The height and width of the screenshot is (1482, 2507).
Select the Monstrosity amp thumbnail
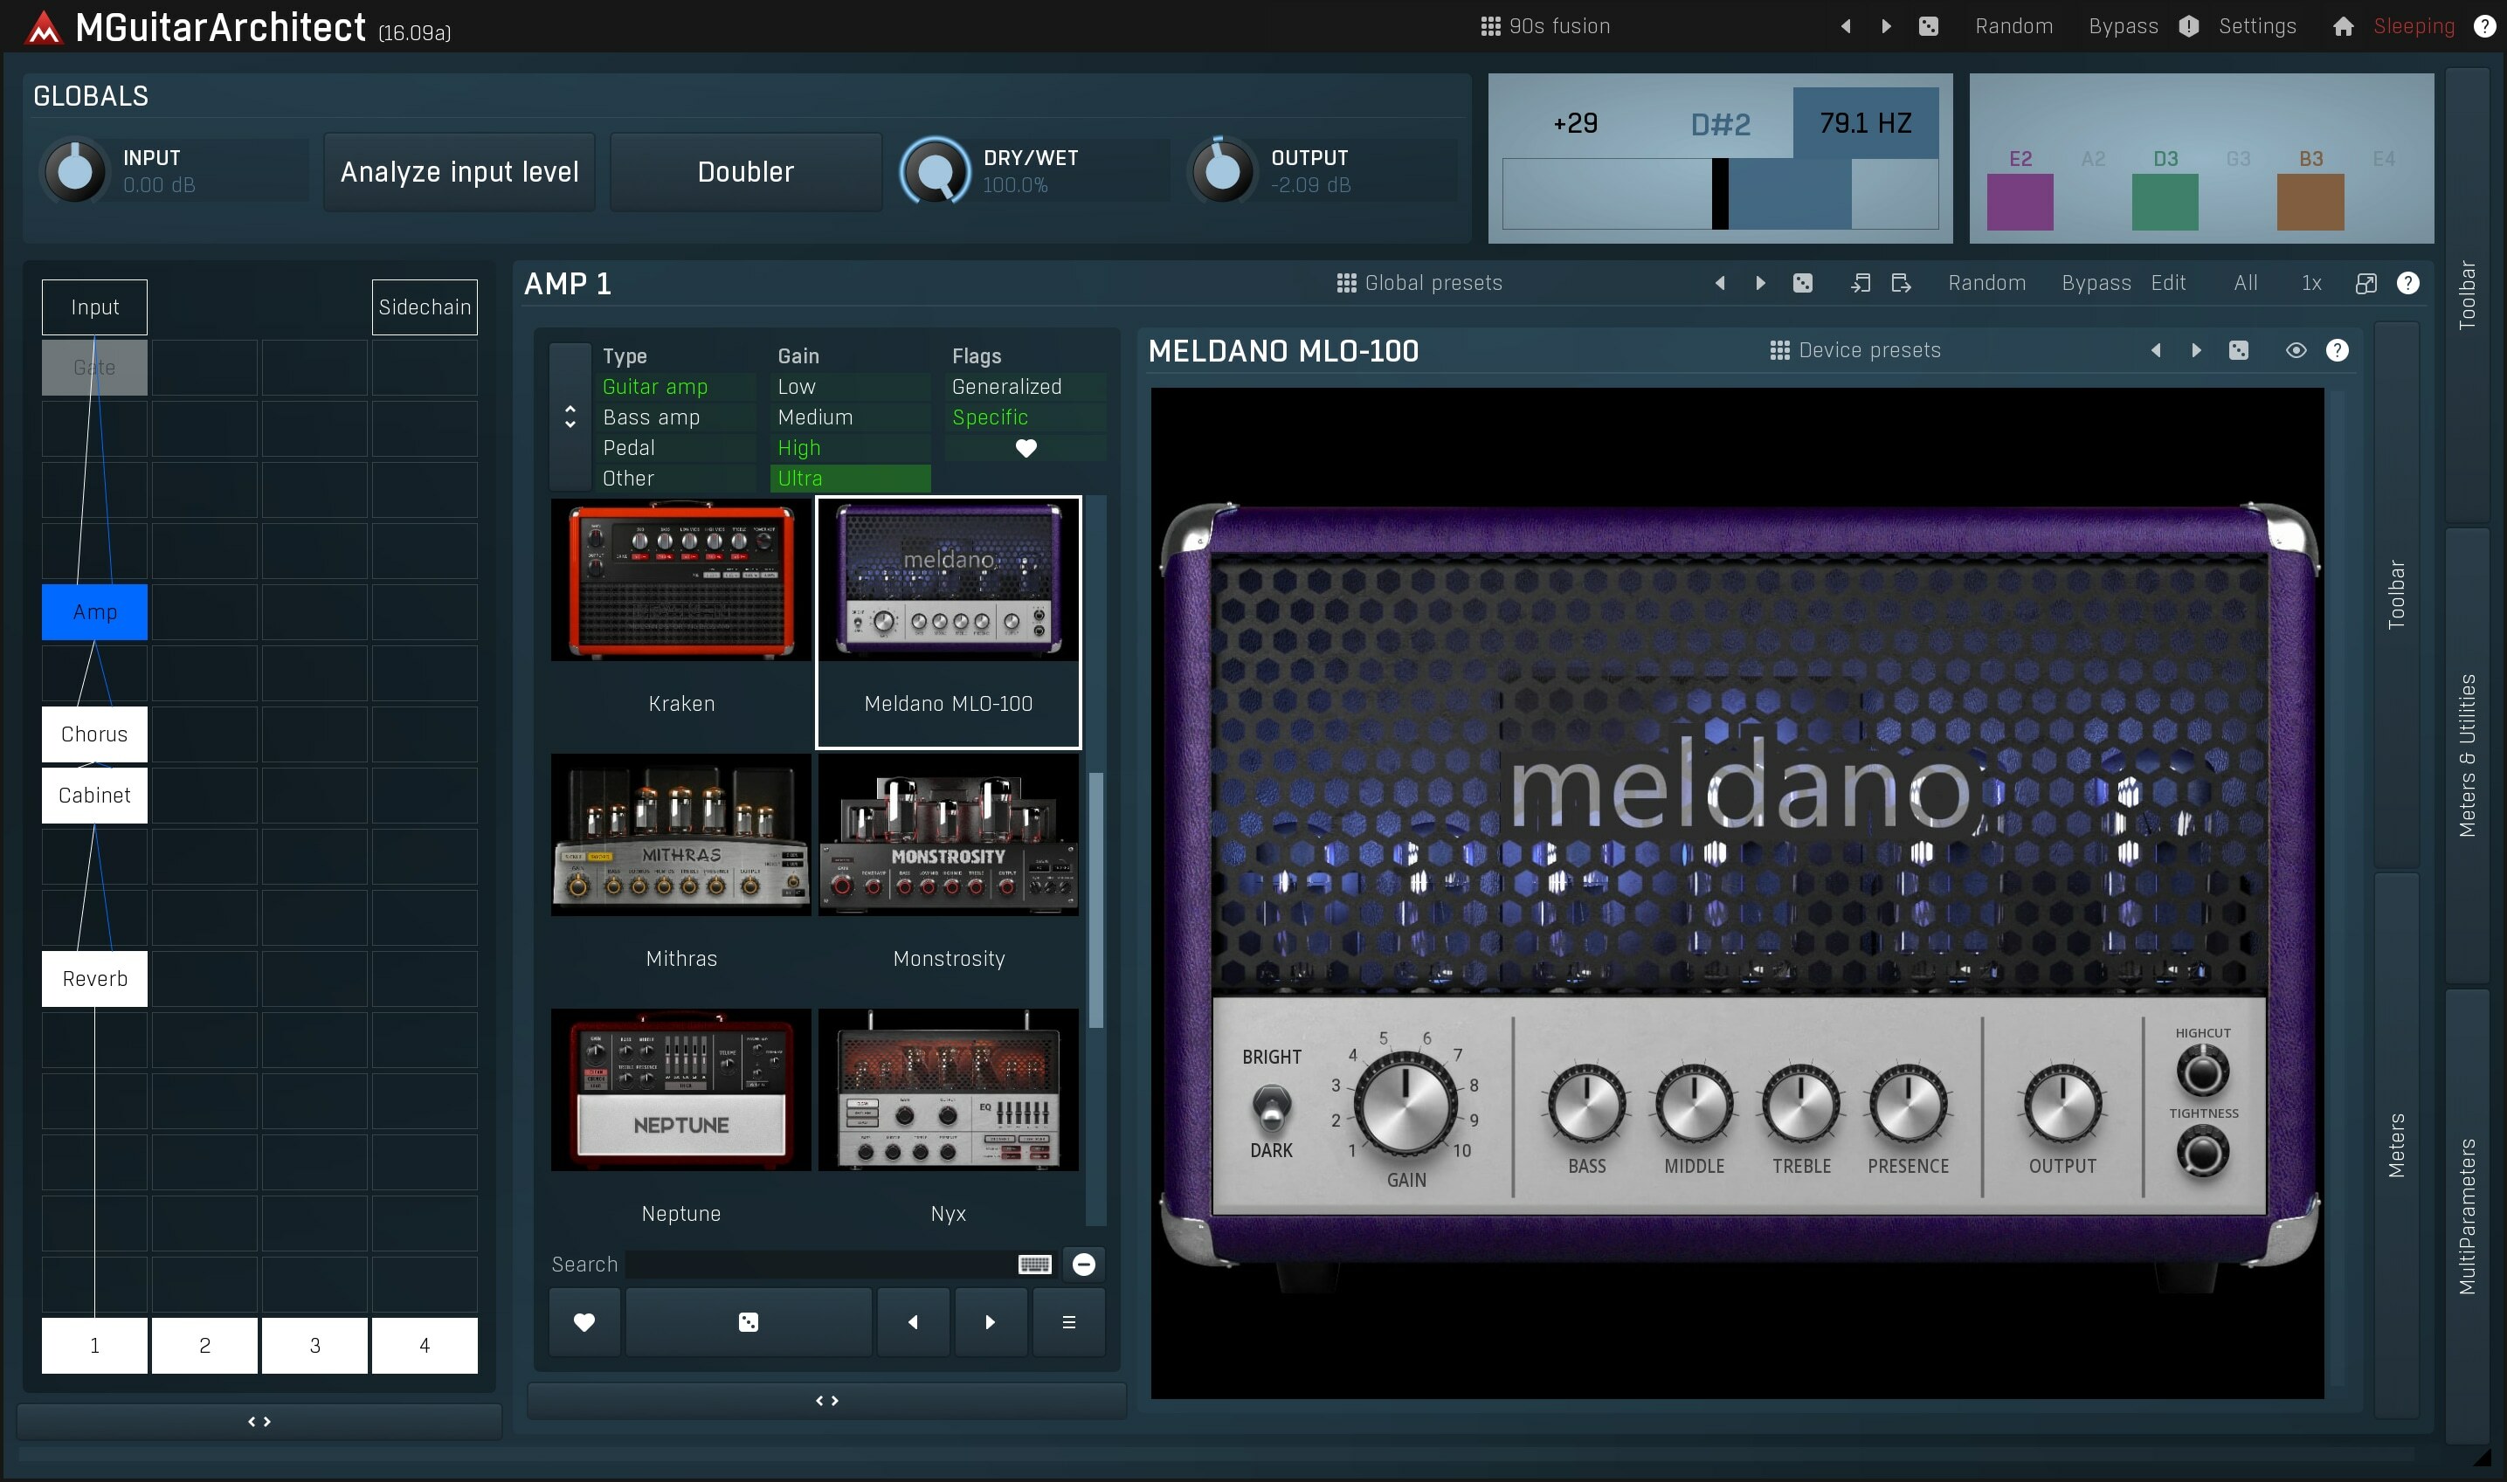click(948, 835)
